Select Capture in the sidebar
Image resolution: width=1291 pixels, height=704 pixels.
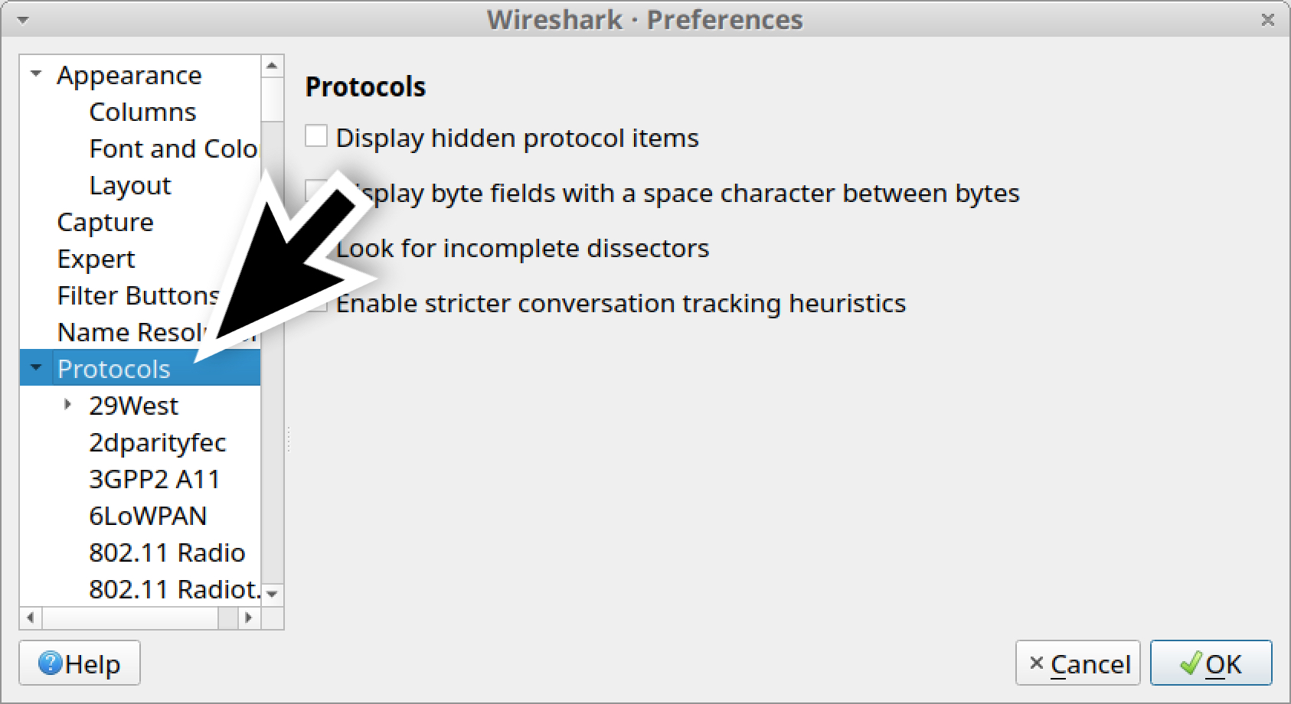[105, 222]
